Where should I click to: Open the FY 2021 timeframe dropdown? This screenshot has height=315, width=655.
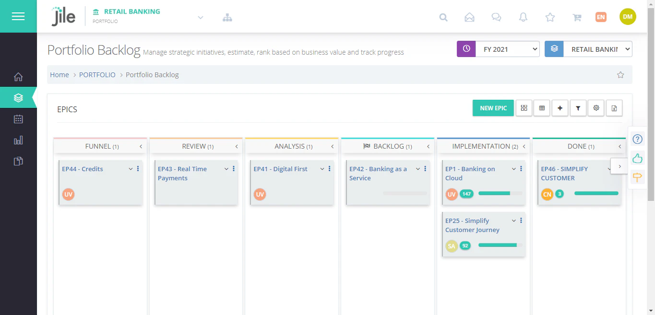(x=508, y=48)
